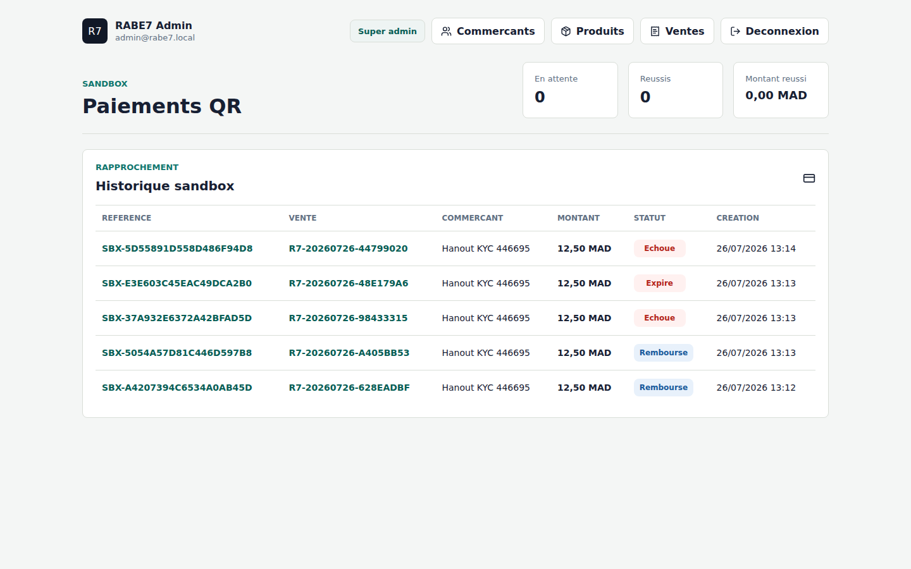Click Hanout KYC 446695 in the SBX-5D55891D558D486F94D8 row
This screenshot has height=569, width=911.
coord(486,248)
